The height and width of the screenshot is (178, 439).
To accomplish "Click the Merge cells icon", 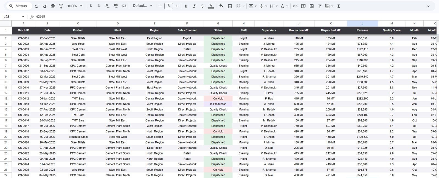I will [238, 6].
